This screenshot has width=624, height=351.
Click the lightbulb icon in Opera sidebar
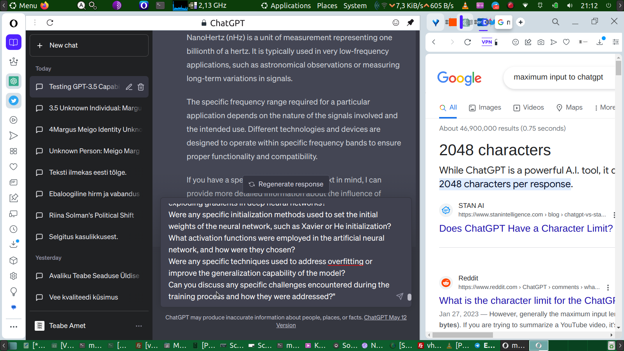14,292
